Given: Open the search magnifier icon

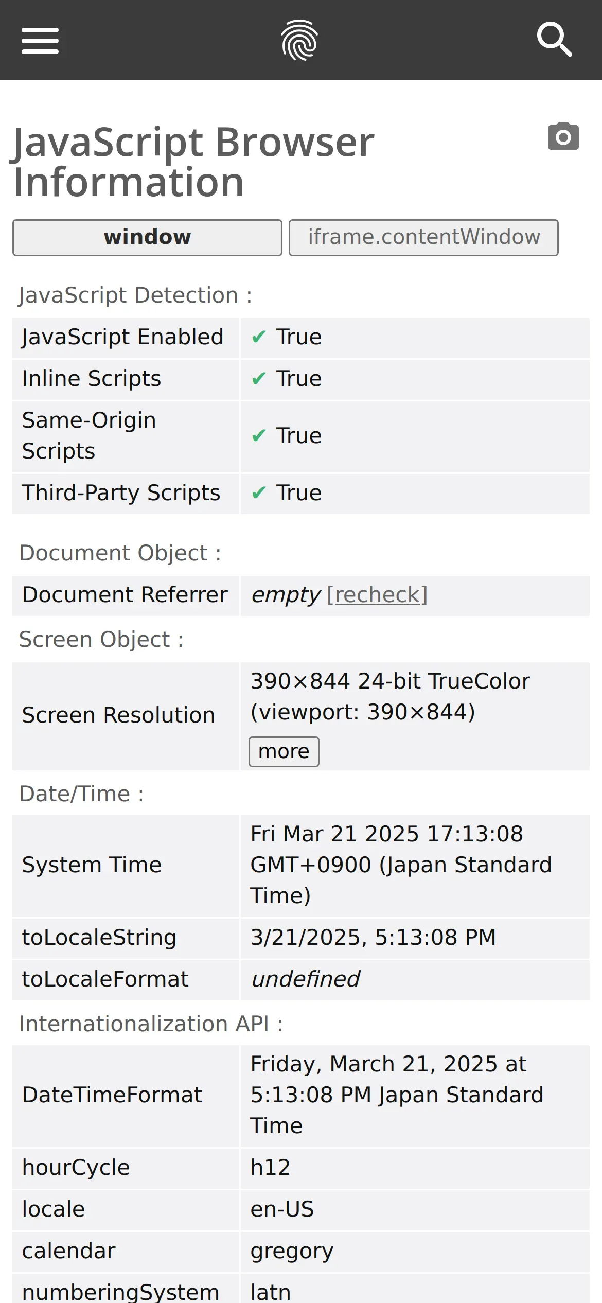Looking at the screenshot, I should click(x=554, y=39).
